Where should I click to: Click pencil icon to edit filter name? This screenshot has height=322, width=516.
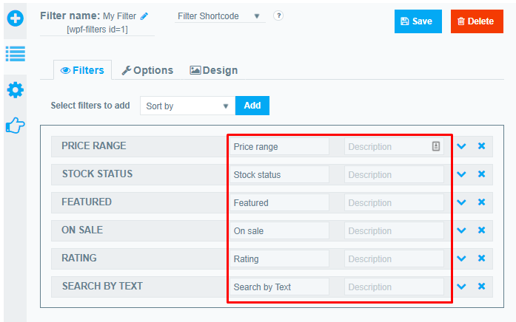[x=144, y=16]
